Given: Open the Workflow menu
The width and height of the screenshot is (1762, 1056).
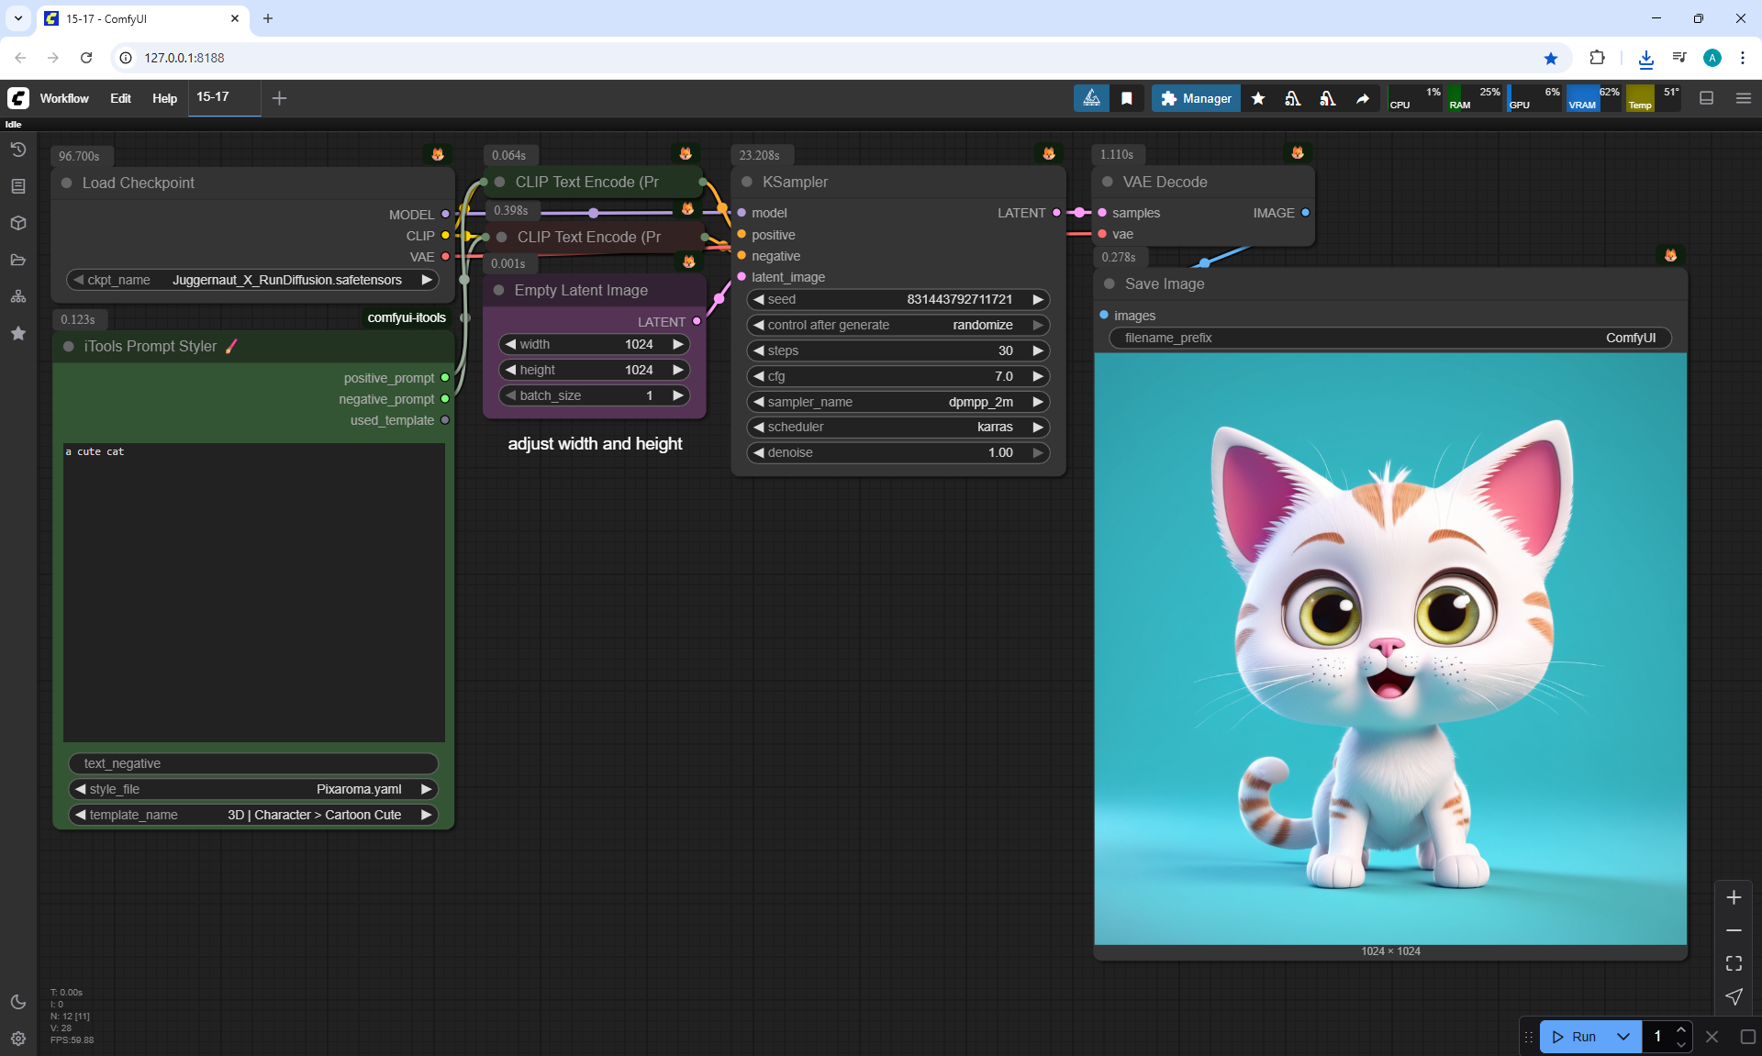Looking at the screenshot, I should click(64, 98).
